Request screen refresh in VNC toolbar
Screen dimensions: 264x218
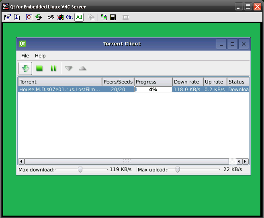pyautogui.click(x=39, y=17)
